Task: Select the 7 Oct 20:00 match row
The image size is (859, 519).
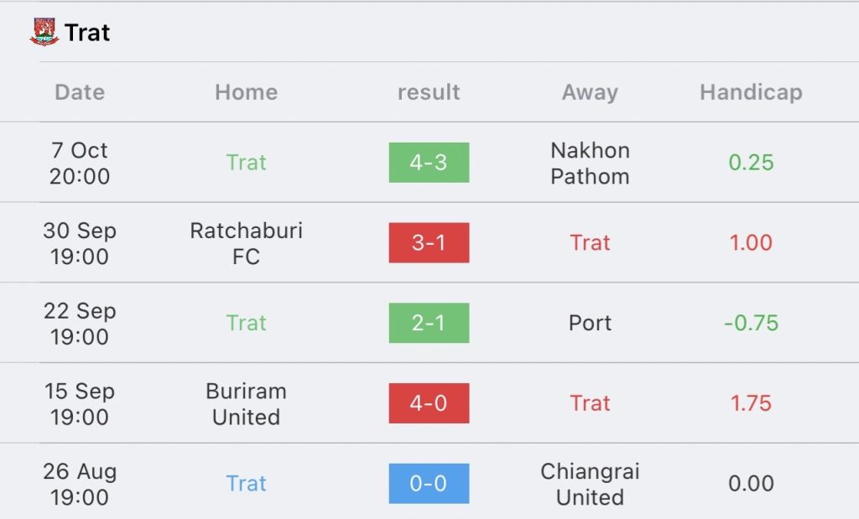Action: point(429,163)
